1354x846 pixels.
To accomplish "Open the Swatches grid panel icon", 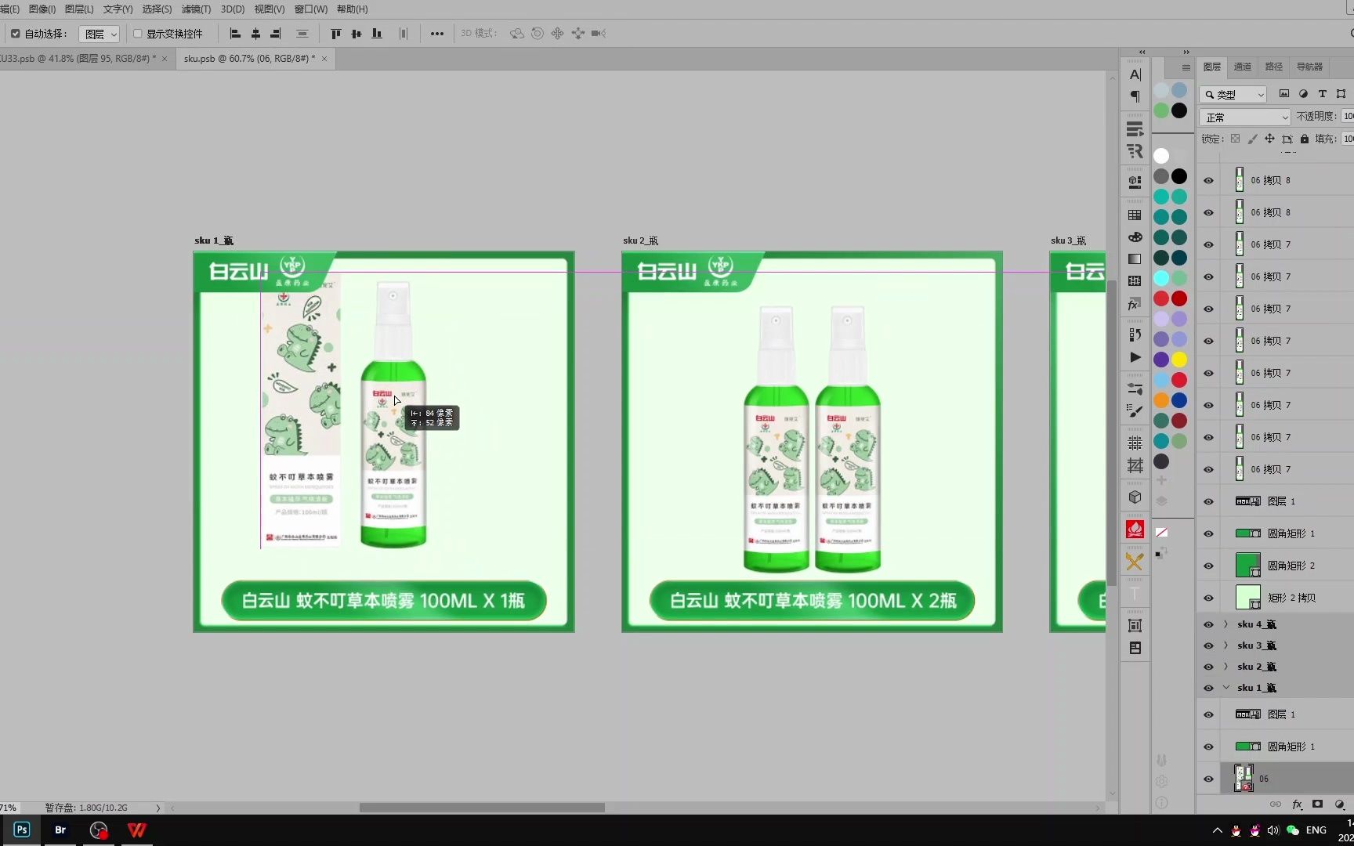I will coord(1135,215).
